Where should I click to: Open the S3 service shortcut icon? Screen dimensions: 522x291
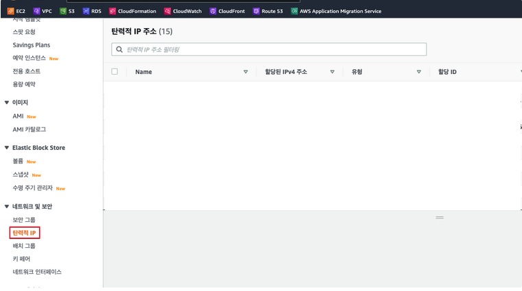(x=62, y=11)
